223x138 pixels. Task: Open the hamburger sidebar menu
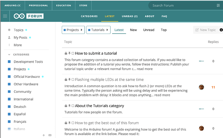point(5,16)
